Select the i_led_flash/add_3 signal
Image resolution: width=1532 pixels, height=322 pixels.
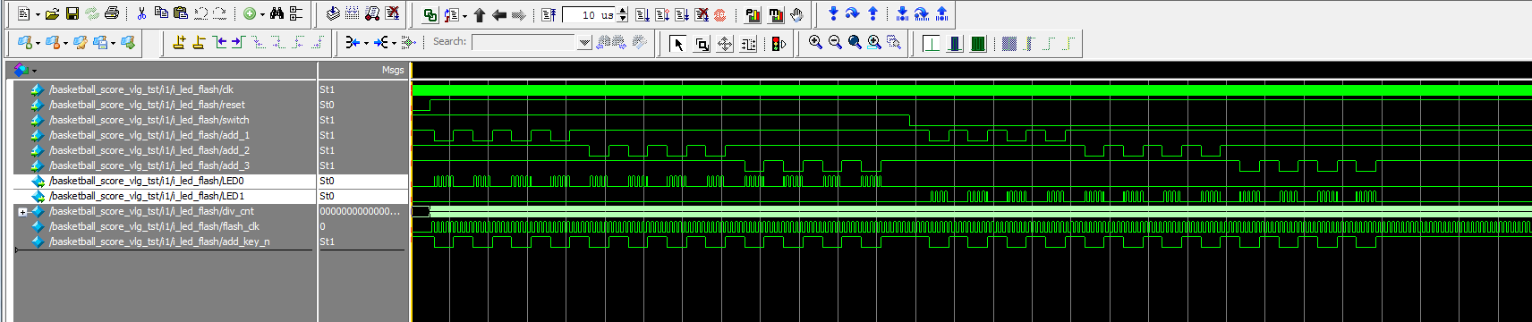(x=149, y=165)
